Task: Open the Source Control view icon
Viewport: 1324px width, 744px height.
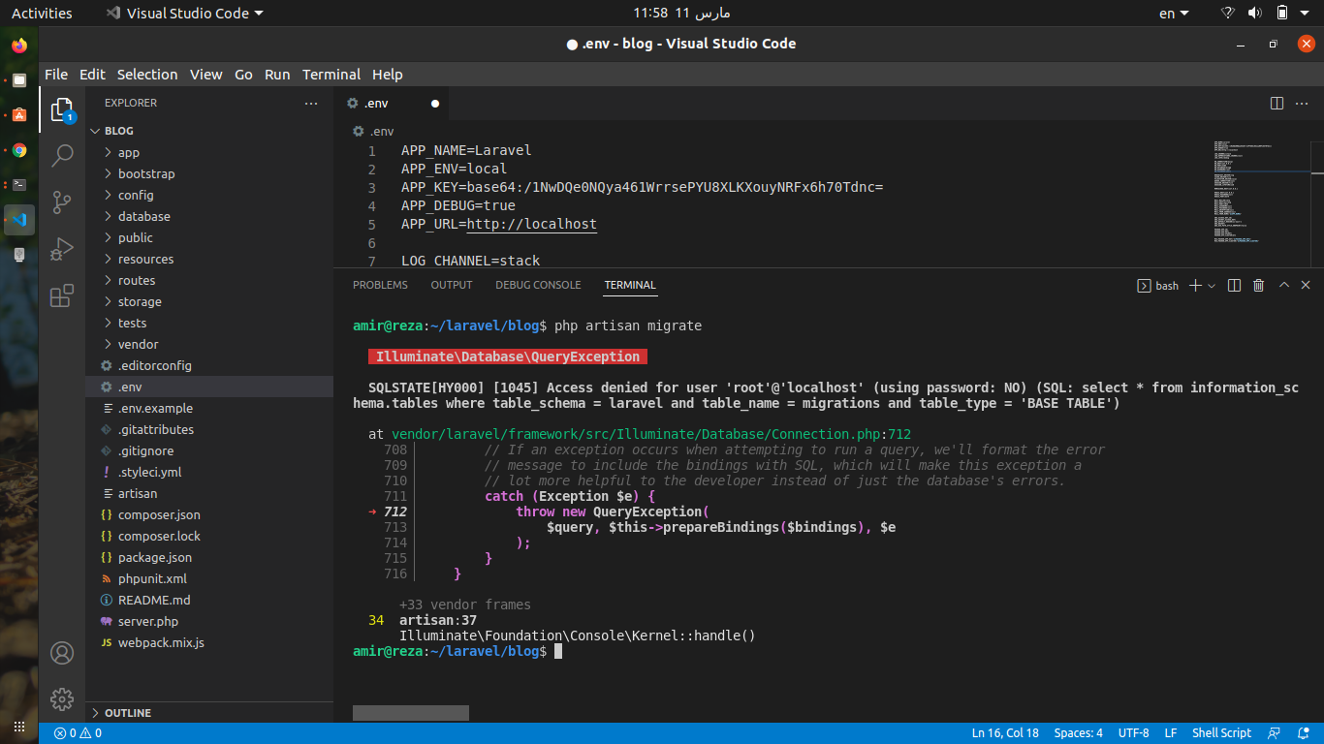Action: click(x=62, y=201)
